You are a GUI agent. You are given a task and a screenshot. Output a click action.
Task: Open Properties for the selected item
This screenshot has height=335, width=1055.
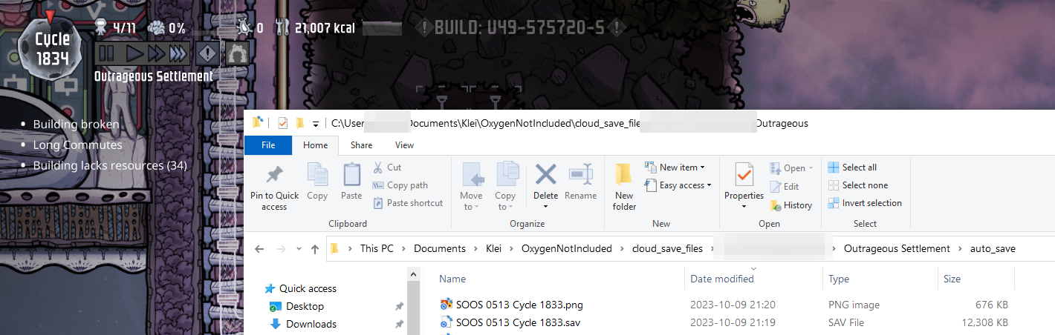click(x=744, y=182)
